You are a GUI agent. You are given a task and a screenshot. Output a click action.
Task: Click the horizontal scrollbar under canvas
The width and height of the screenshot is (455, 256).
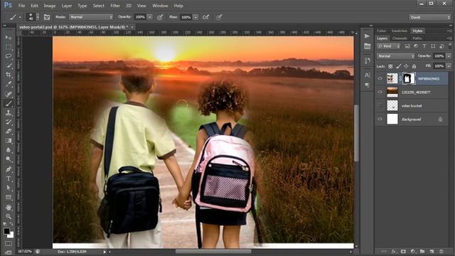tap(213, 251)
